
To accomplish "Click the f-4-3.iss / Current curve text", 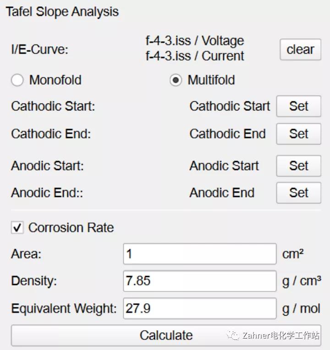I will coord(195,56).
